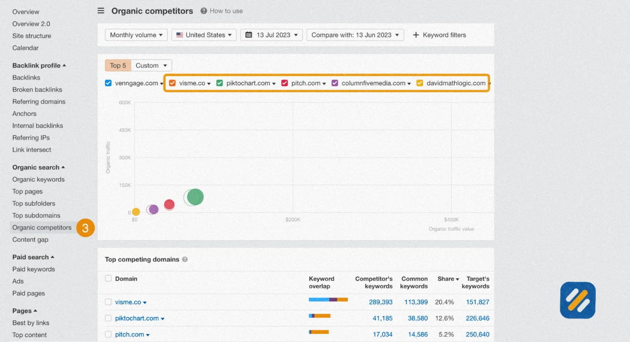This screenshot has height=342, width=630.
Task: Open the Custom competitors dropdown
Action: tap(151, 65)
